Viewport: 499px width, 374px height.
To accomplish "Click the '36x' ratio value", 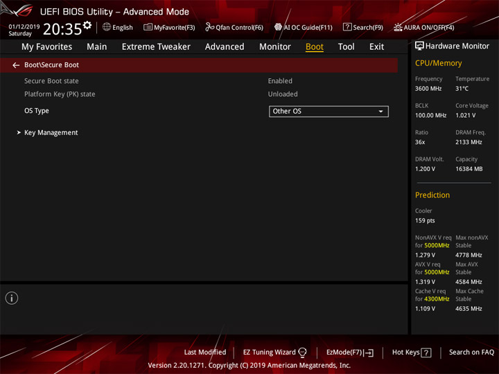I will (x=420, y=142).
